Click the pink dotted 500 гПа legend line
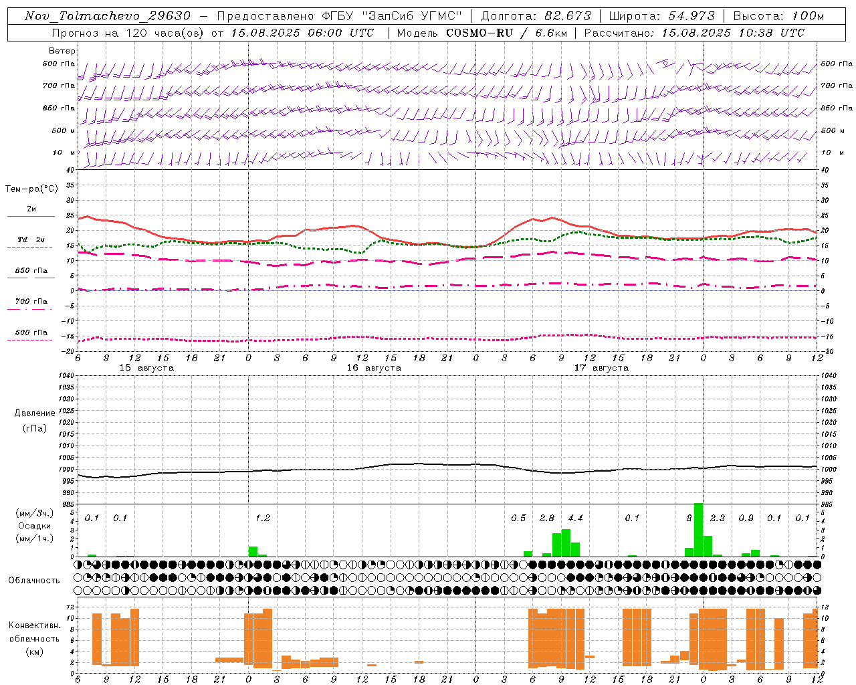This screenshot has width=856, height=685. (x=29, y=340)
